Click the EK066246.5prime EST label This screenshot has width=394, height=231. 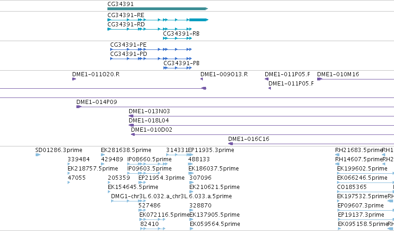coord(362,178)
